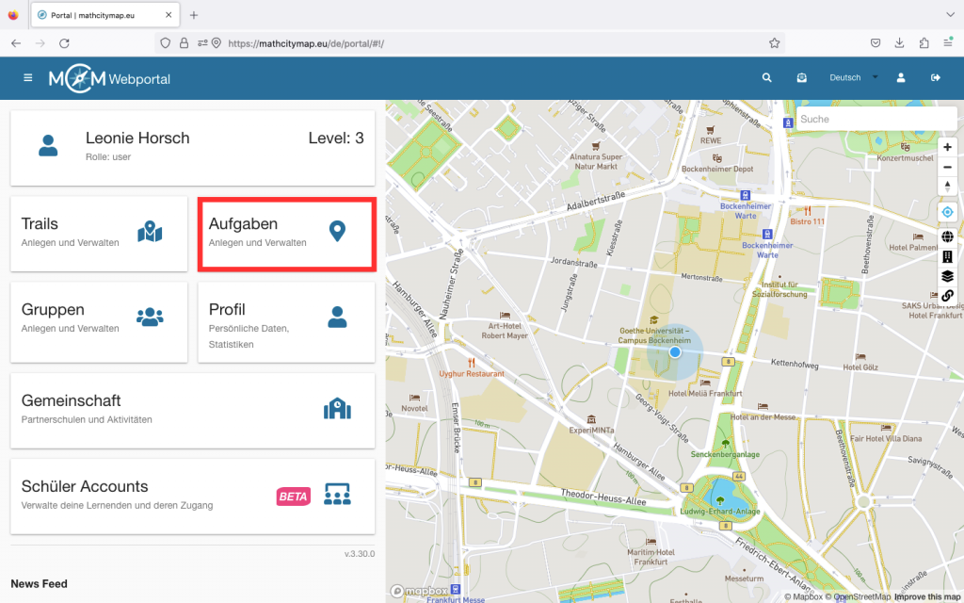Click the building icon map control
Screen dimensions: 964x603
point(947,256)
